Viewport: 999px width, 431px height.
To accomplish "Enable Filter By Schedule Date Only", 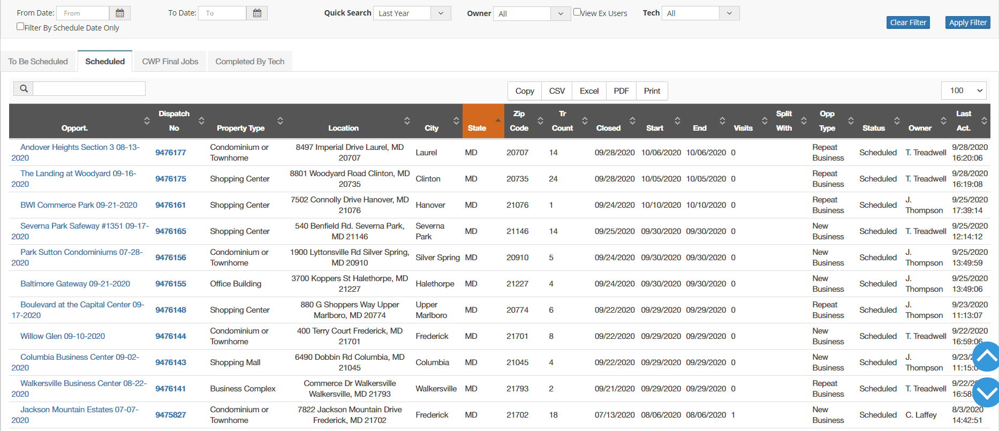I will 20,26.
